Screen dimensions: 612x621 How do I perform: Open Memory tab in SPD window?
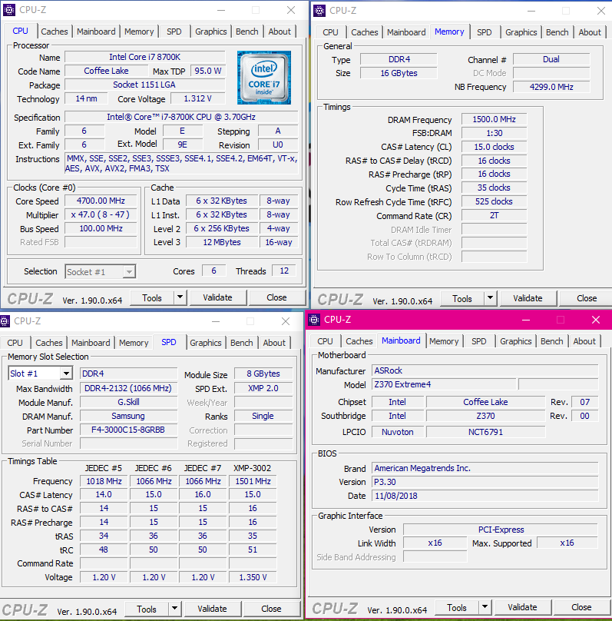pos(134,343)
